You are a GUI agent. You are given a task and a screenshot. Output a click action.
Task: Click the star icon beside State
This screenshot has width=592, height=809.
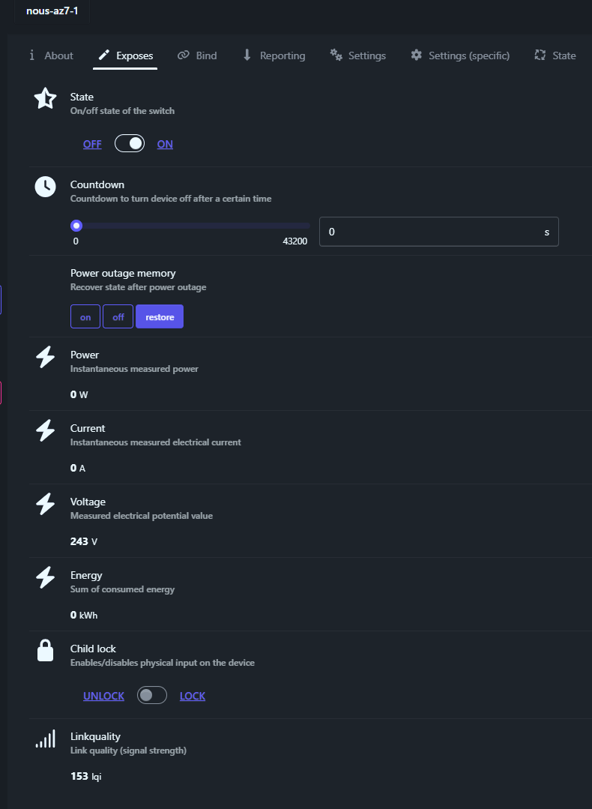point(46,99)
